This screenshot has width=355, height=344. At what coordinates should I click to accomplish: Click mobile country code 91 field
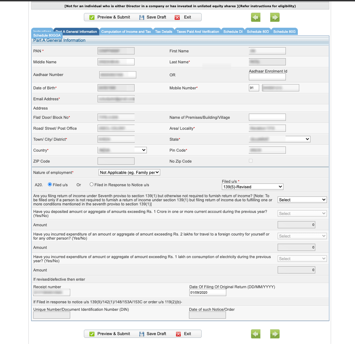click(254, 88)
